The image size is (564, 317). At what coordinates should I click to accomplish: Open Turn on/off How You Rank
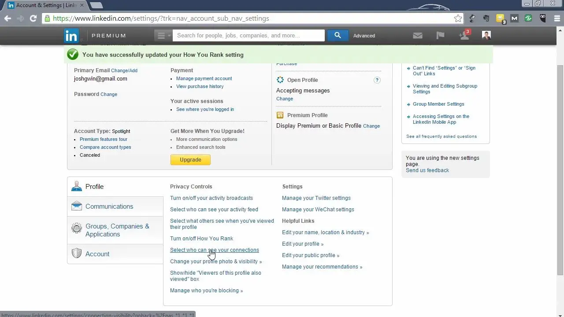pyautogui.click(x=201, y=239)
